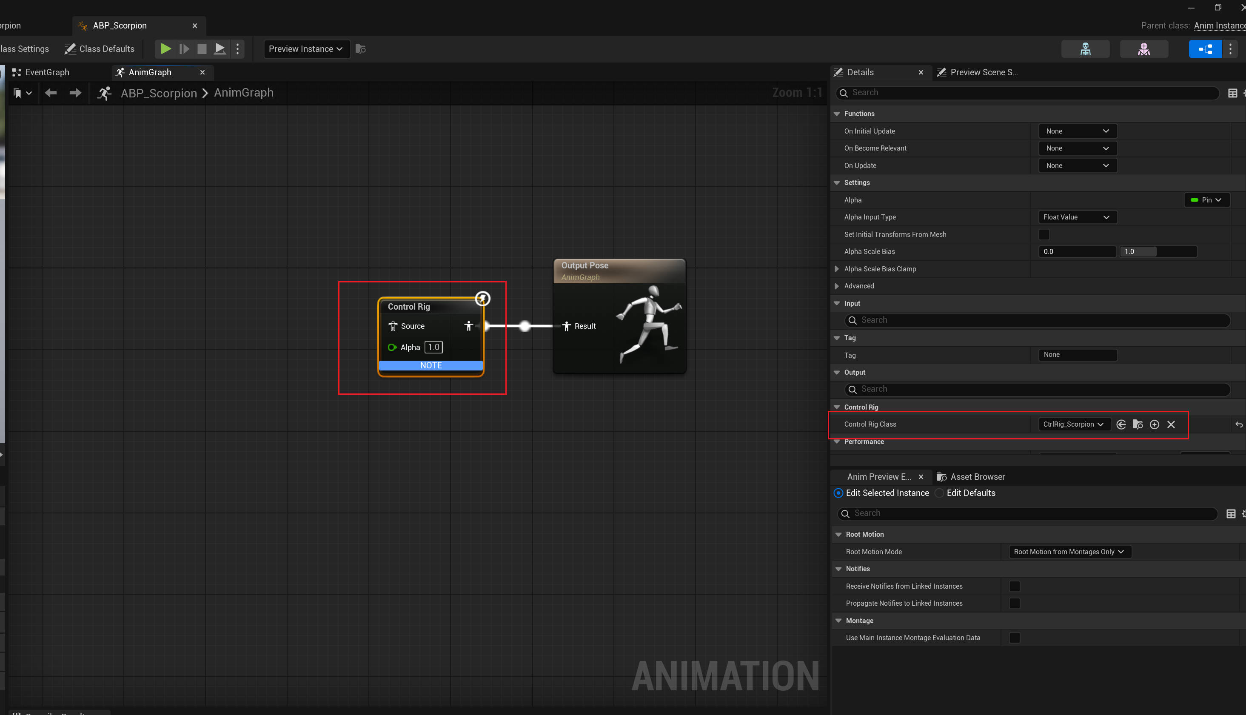Check Receive Notifies from Linked Instances

(x=1014, y=586)
